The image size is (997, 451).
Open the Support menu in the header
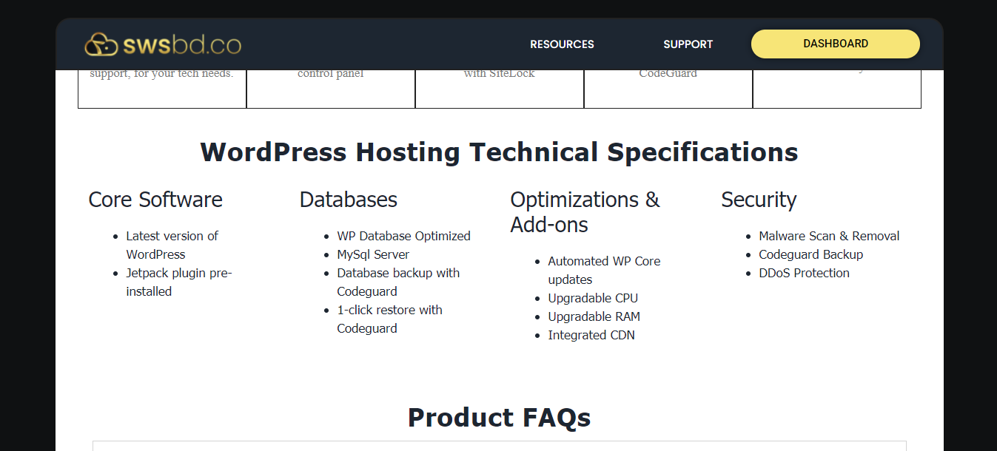point(688,44)
